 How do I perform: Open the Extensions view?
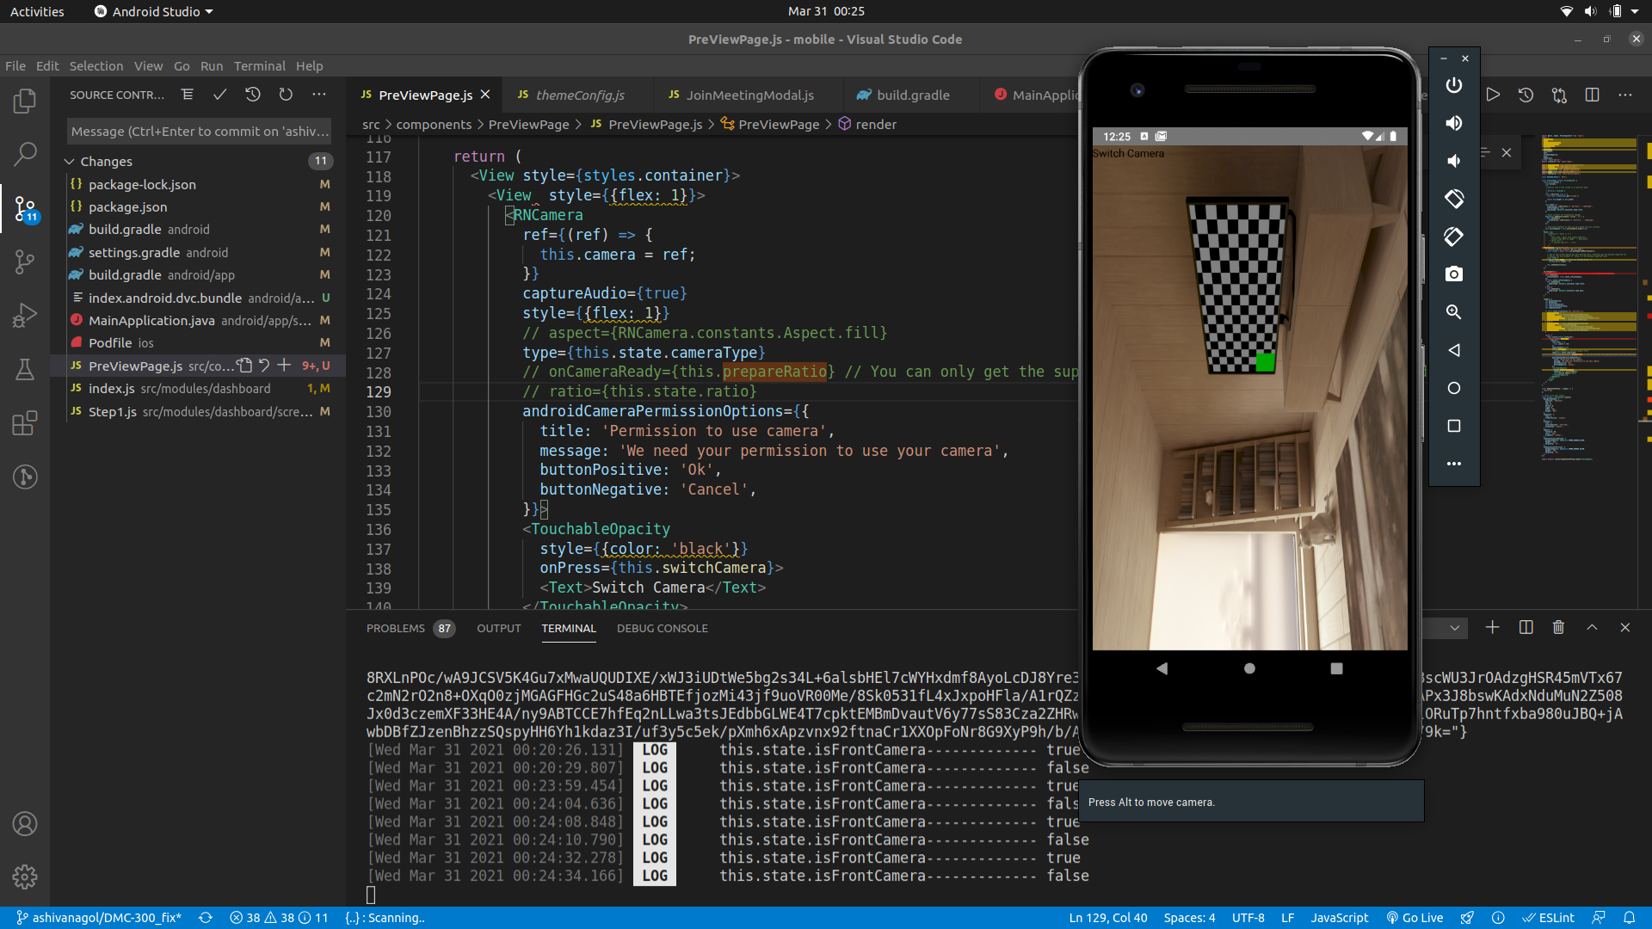(x=25, y=422)
